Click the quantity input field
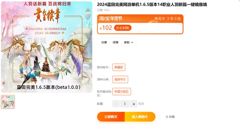 pyautogui.click(x=125, y=104)
